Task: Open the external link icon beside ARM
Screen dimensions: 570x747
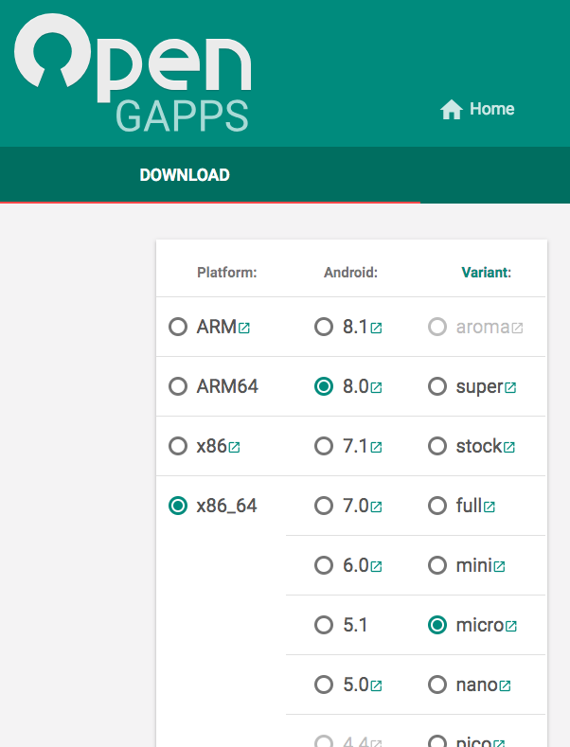Action: [244, 328]
